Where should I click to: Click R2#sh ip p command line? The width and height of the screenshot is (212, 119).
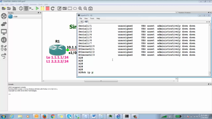click(86, 72)
